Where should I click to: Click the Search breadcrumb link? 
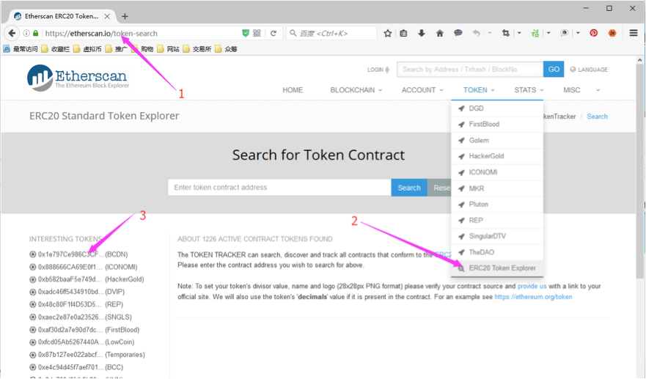pos(597,117)
